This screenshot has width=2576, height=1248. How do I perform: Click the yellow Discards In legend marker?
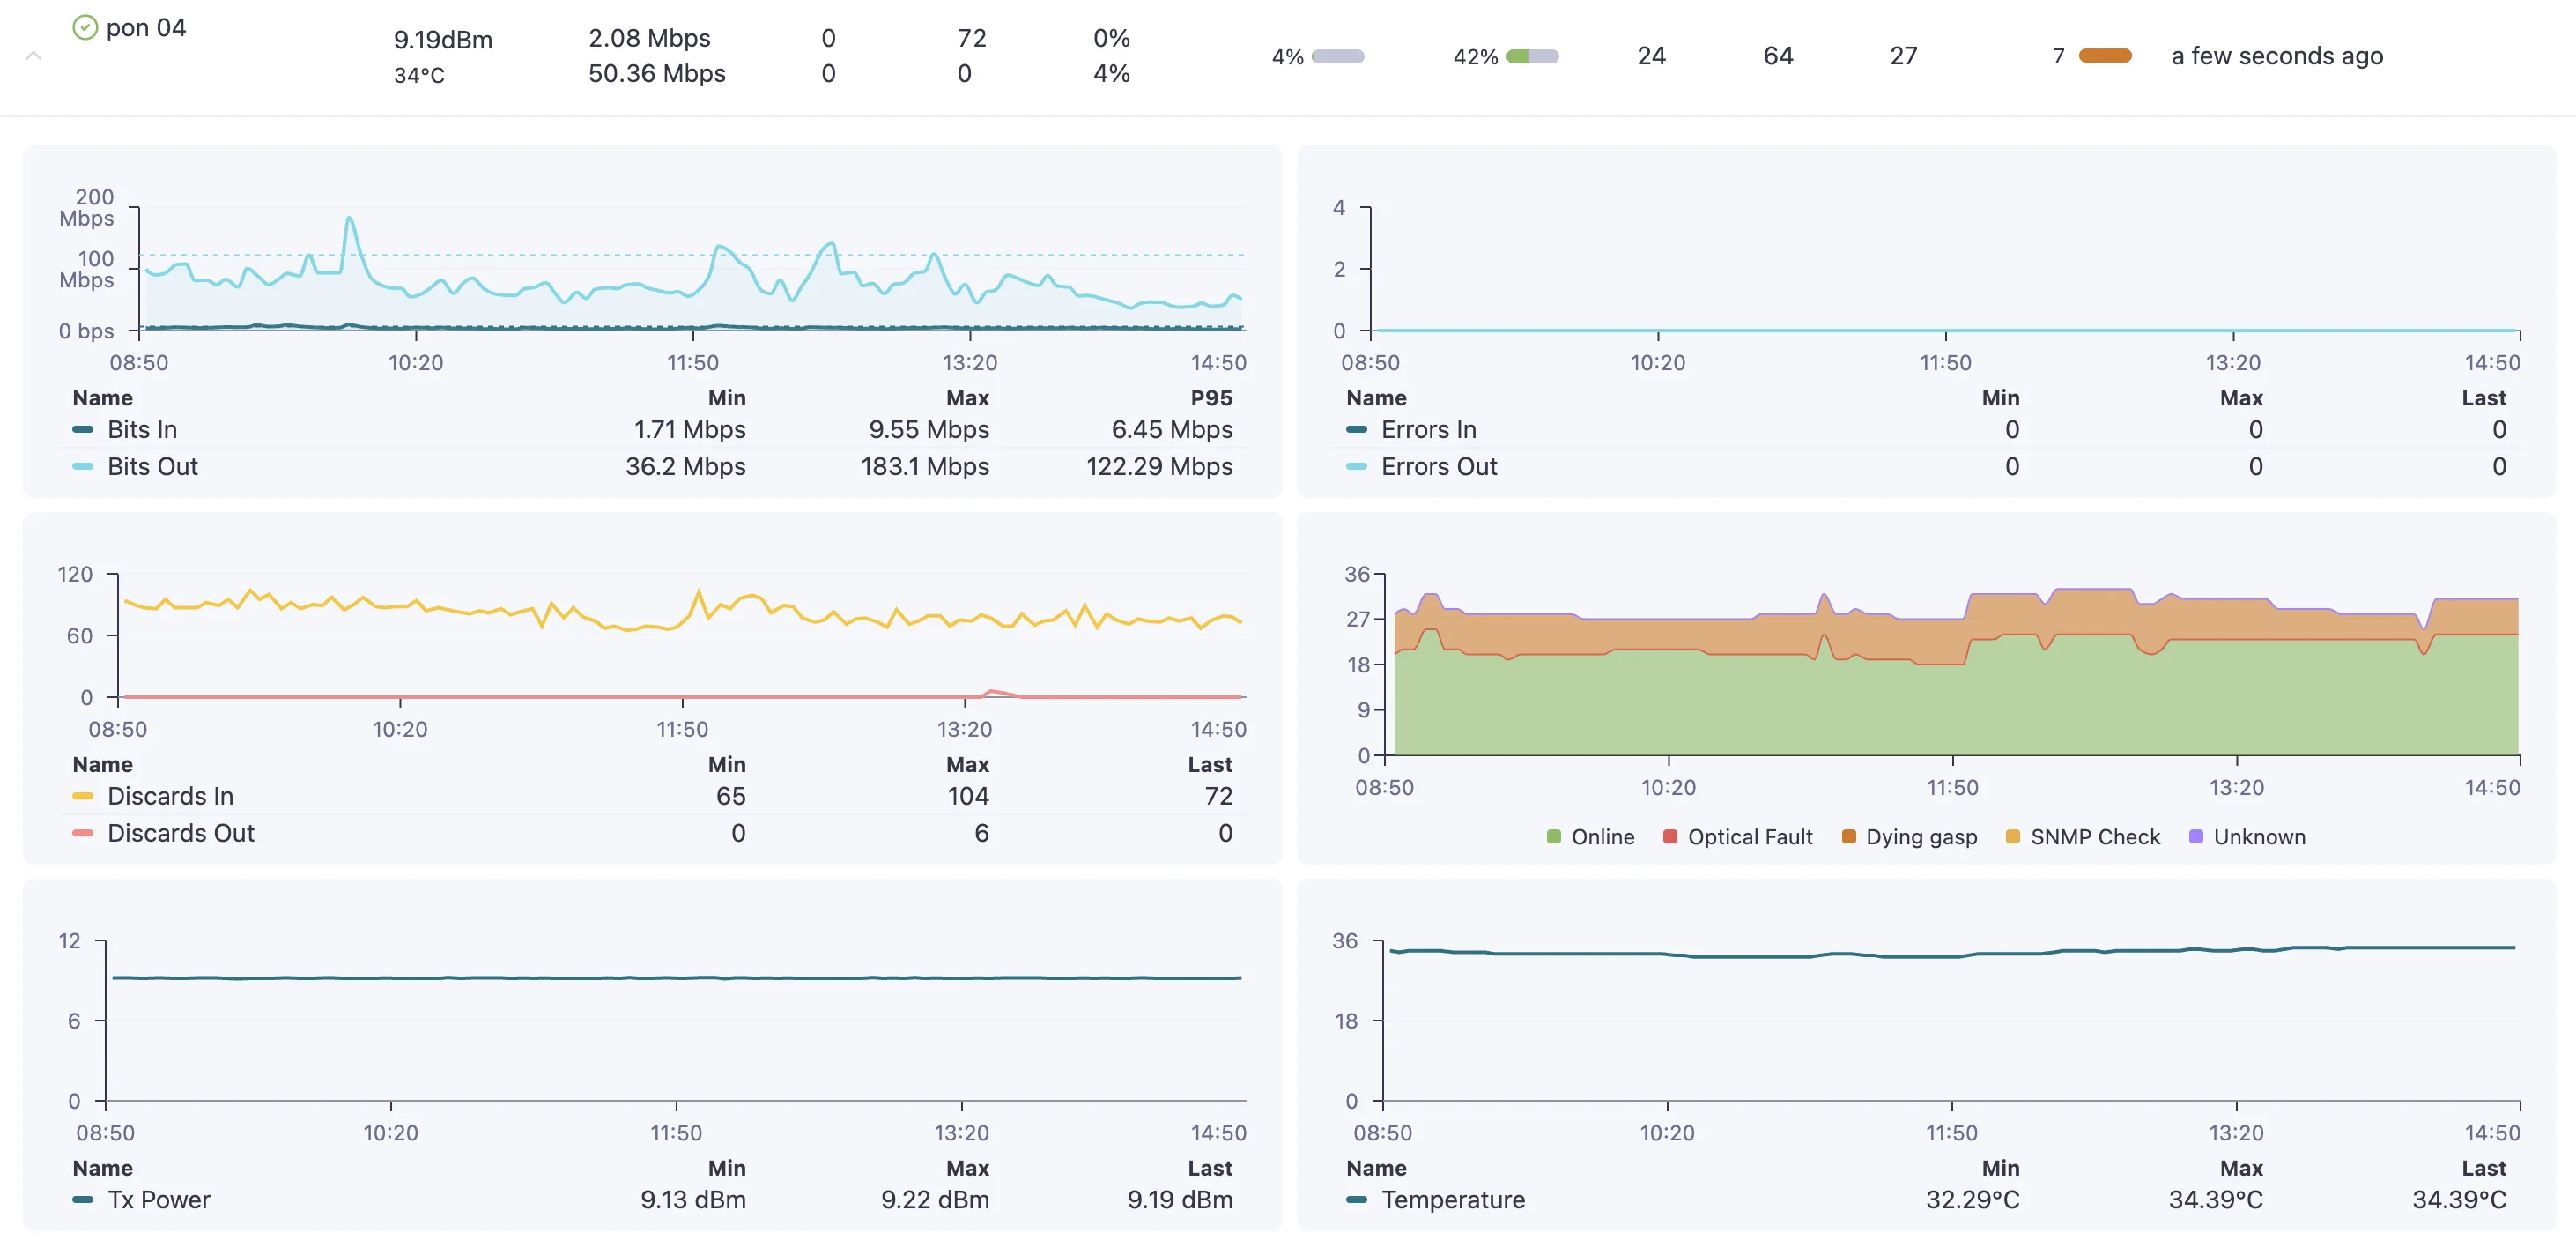pyautogui.click(x=84, y=796)
